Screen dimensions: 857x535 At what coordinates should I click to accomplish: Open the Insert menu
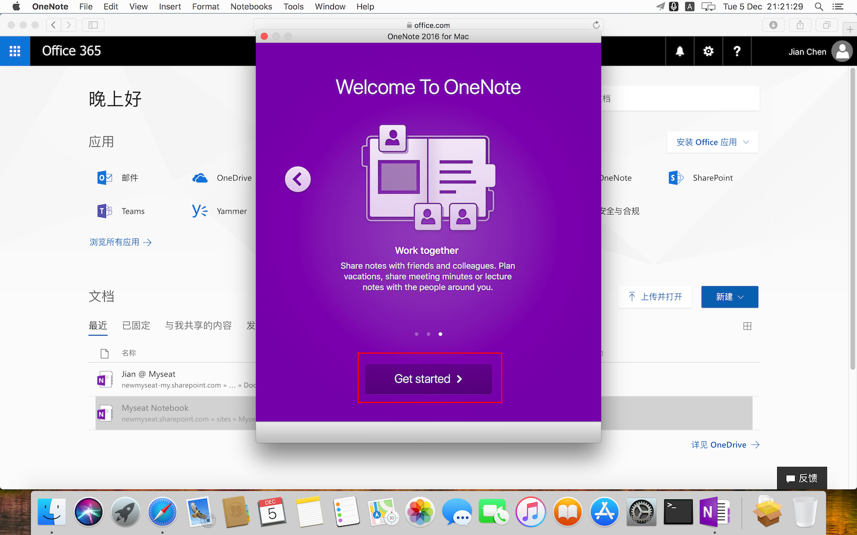coord(170,7)
